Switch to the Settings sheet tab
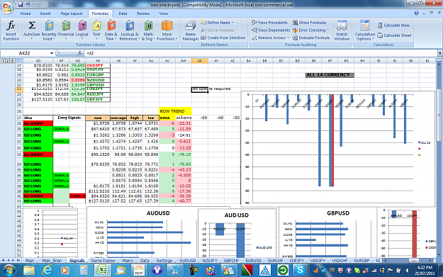443x277 pixels. pos(164,260)
